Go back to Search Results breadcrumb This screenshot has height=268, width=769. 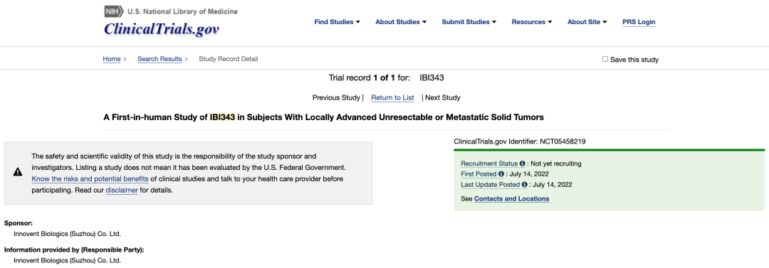(x=159, y=59)
